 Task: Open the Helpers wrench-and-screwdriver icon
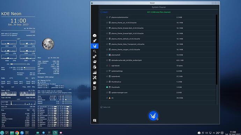pyautogui.click(x=95, y=78)
